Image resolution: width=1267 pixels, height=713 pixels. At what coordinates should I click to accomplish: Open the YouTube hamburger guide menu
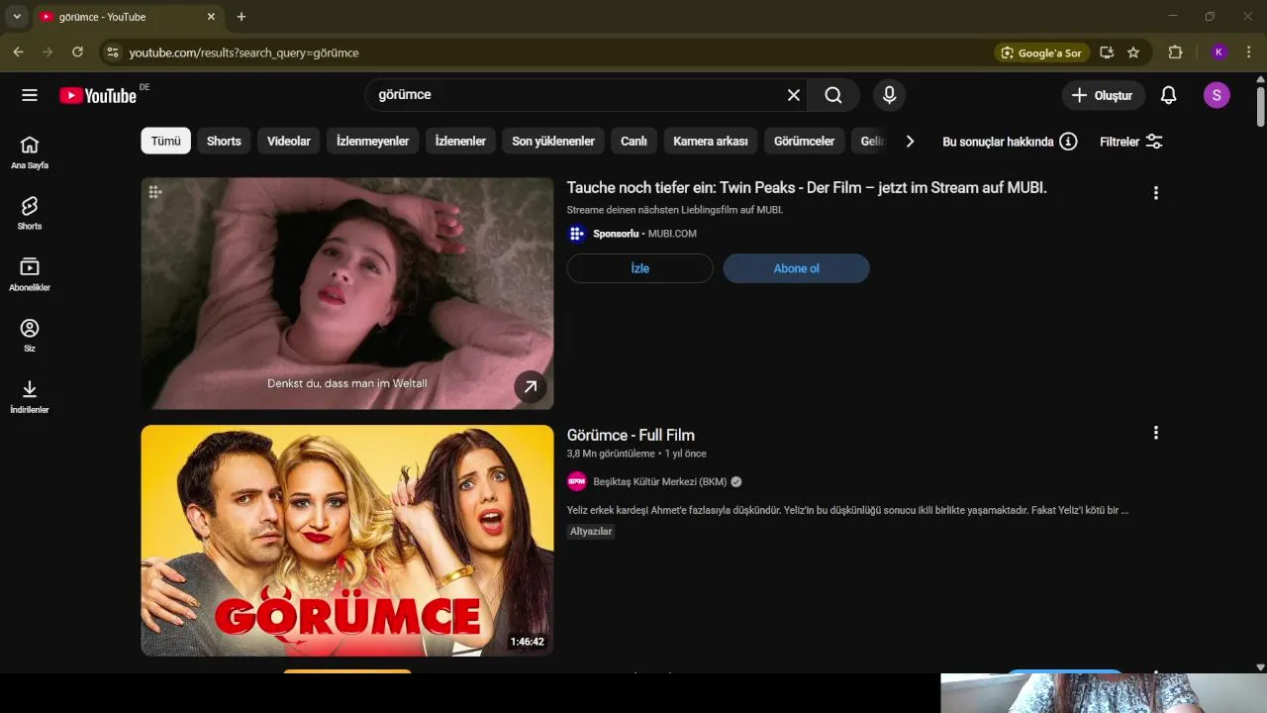coord(30,95)
